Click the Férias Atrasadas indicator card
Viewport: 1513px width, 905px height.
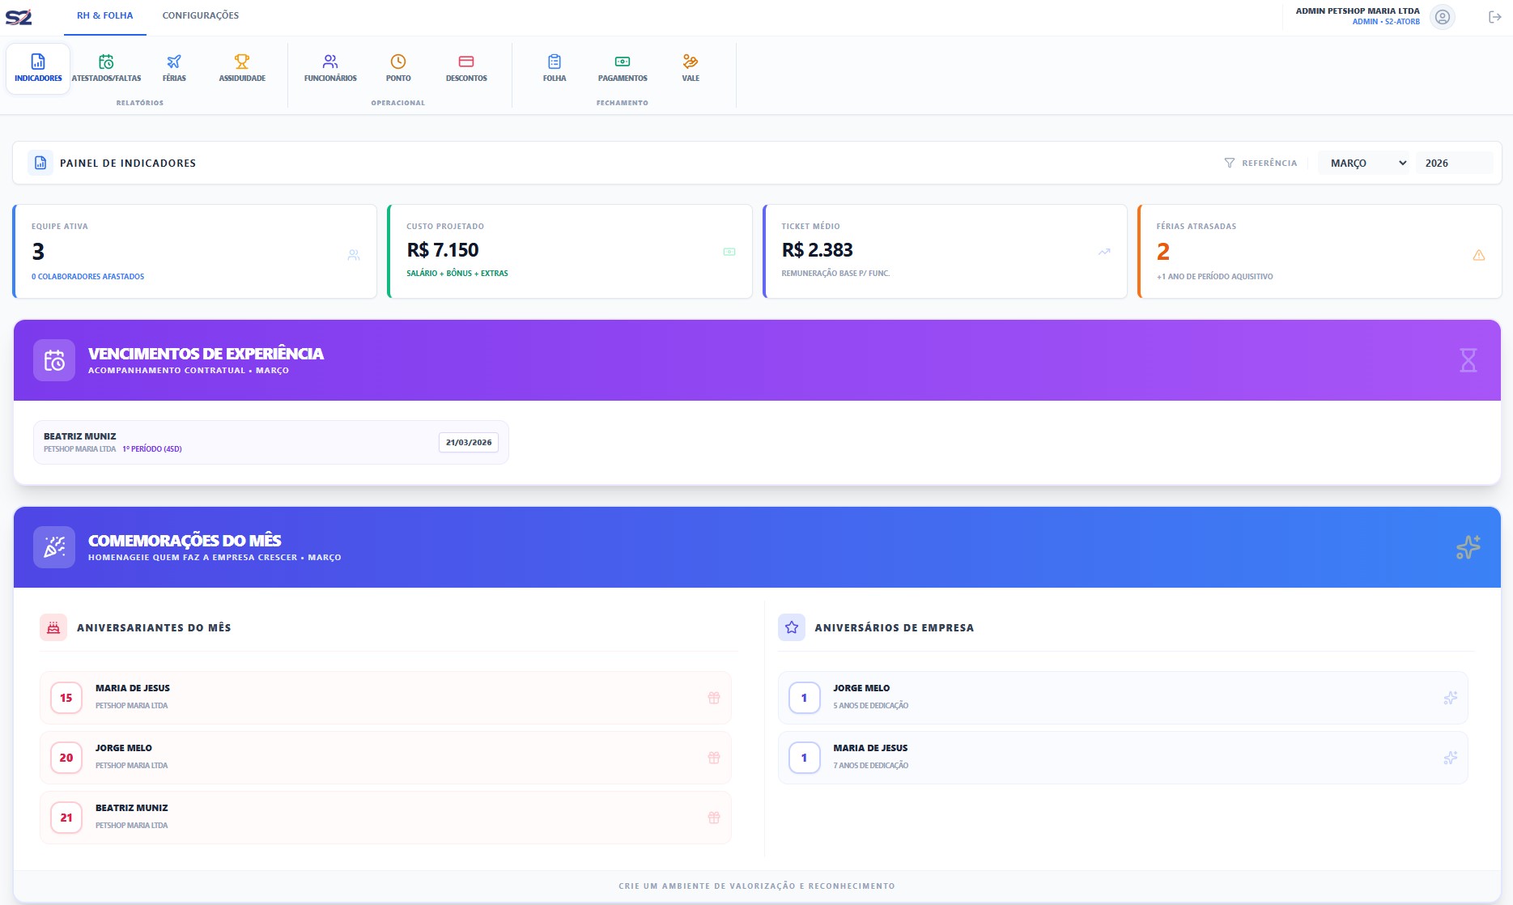1320,252
